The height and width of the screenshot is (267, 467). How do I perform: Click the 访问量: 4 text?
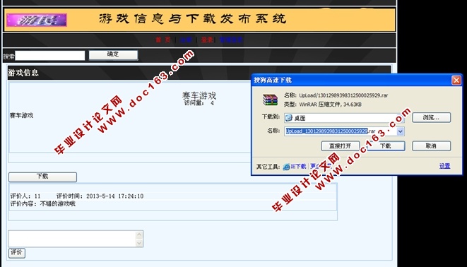tap(199, 103)
